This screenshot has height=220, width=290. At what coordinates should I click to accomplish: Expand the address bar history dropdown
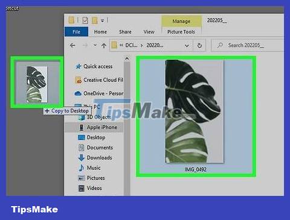pyautogui.click(x=187, y=46)
